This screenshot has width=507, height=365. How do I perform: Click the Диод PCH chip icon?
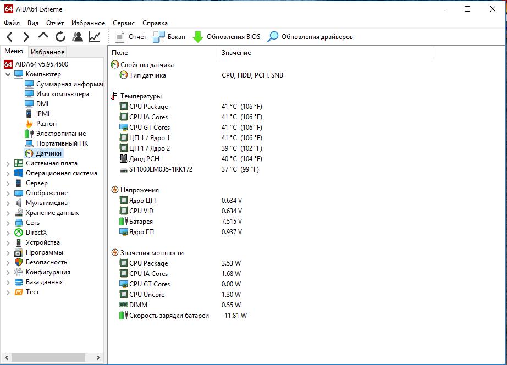click(x=124, y=159)
